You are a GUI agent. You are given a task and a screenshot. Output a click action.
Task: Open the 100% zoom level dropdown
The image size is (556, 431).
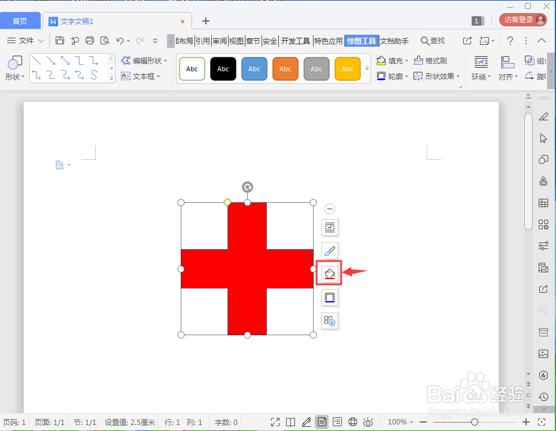coord(400,422)
